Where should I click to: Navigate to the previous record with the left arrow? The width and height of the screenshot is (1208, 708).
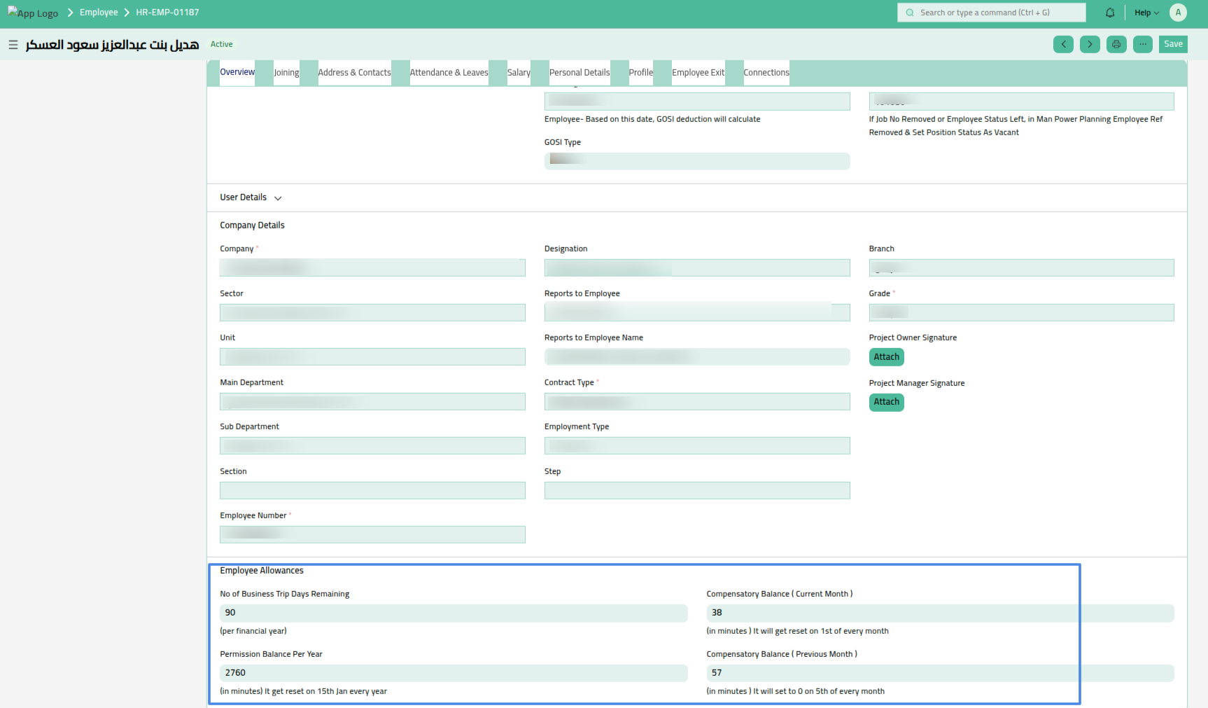(1063, 44)
